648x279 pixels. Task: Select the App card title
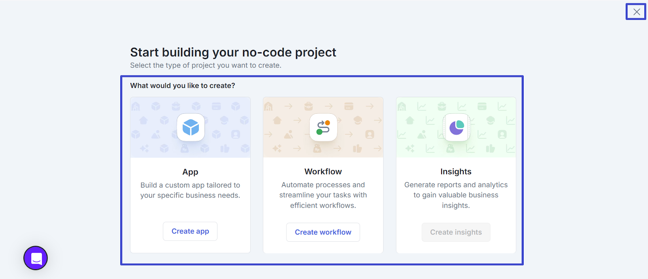point(190,172)
